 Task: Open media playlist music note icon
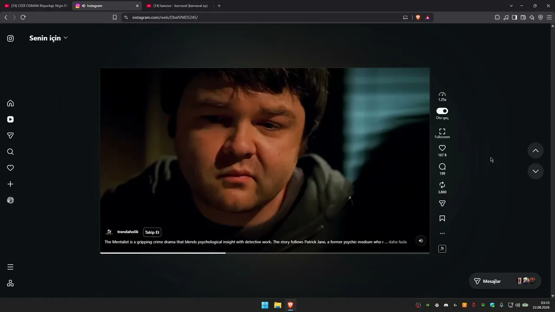click(x=506, y=17)
